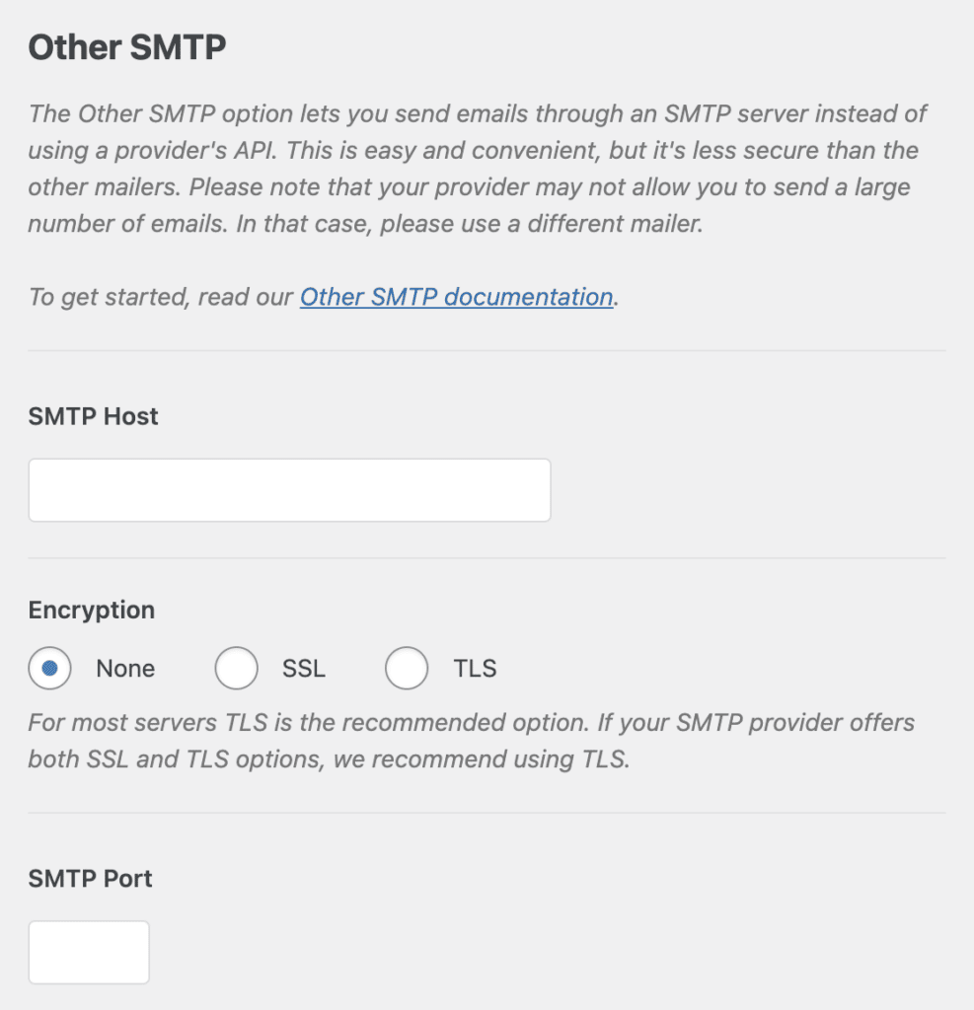Click the Encryption section label
974x1010 pixels.
point(91,610)
